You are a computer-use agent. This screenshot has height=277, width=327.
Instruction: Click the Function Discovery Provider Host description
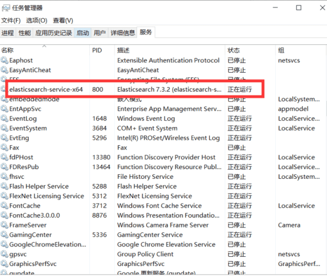[x=166, y=157]
